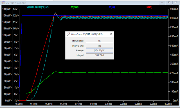The image size is (180, 108).
Task: Minimize the LTC1624 waveform window
Action: (x=162, y=3)
